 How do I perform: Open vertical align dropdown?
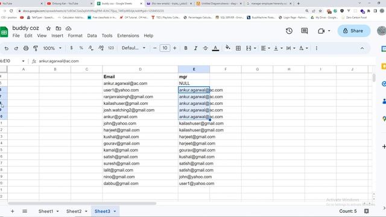coord(278,48)
